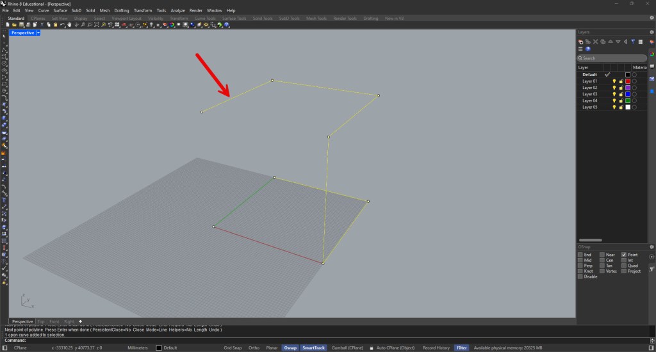The image size is (656, 352).
Task: Click the layer filter funnel icon
Action: (x=632, y=41)
